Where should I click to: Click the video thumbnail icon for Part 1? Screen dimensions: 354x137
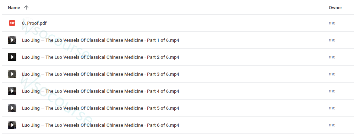[12, 40]
